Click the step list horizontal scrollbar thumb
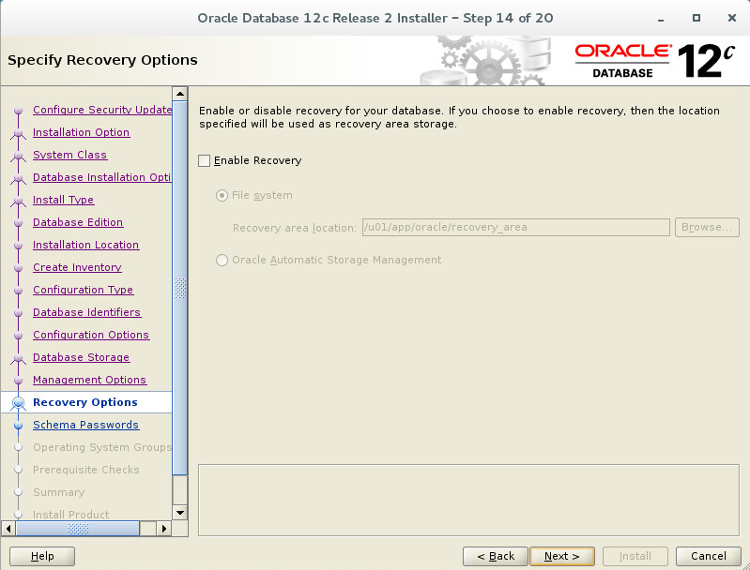Image resolution: width=750 pixels, height=570 pixels. click(78, 529)
